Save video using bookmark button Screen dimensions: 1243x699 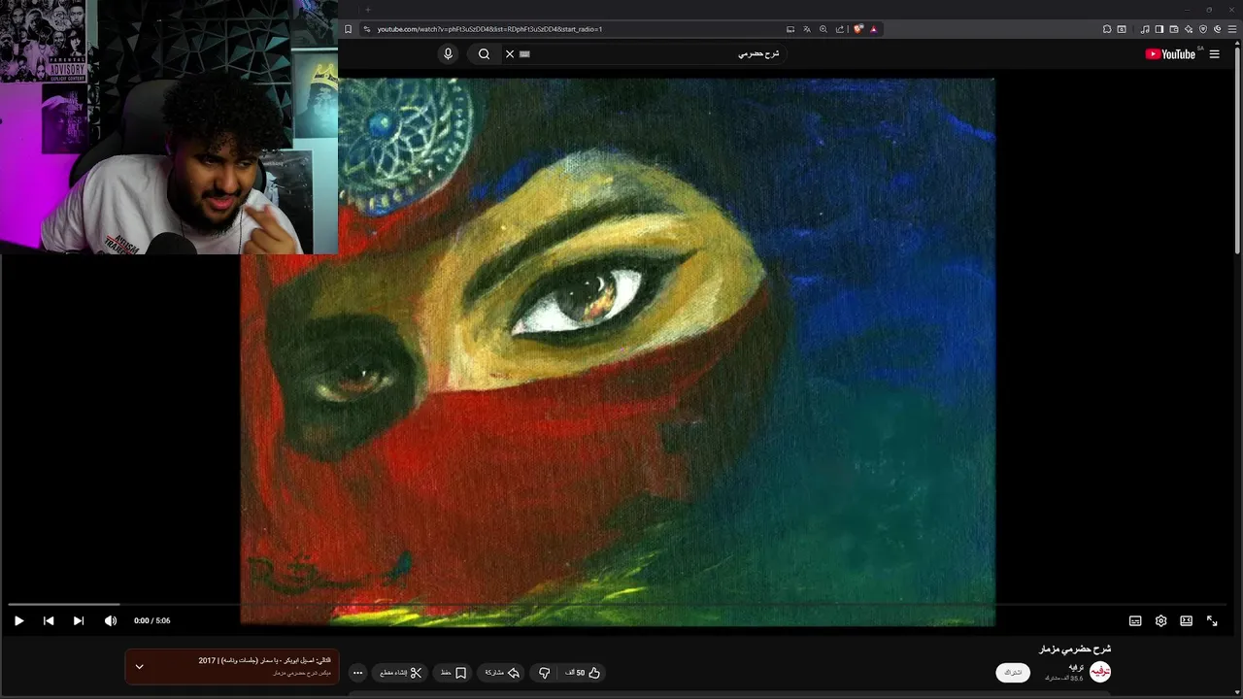(454, 673)
